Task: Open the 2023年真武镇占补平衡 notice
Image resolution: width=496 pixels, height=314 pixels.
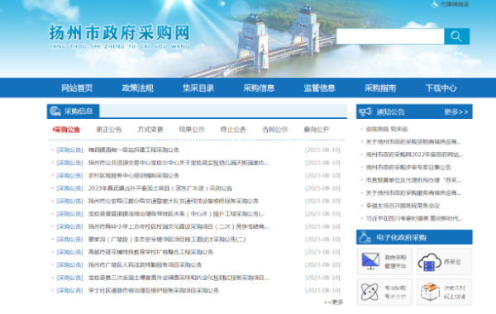Action: [x=160, y=188]
